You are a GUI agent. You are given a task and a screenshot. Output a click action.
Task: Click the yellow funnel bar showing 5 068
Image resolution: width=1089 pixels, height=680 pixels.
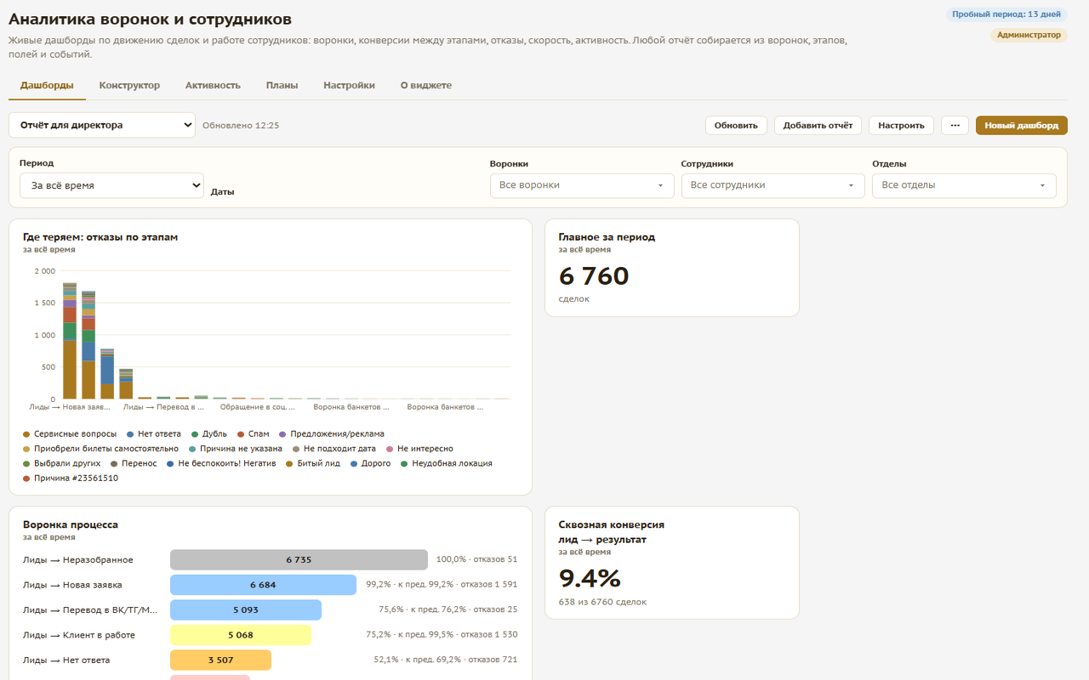coord(241,635)
